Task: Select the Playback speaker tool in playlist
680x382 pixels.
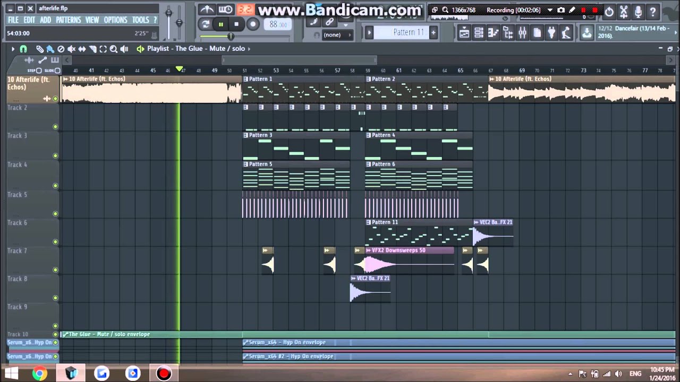Action: coord(124,49)
